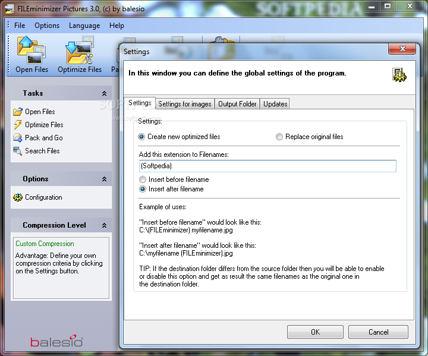The height and width of the screenshot is (356, 428).
Task: Click the settings gear icon in dialog header
Action: pyautogui.click(x=399, y=75)
